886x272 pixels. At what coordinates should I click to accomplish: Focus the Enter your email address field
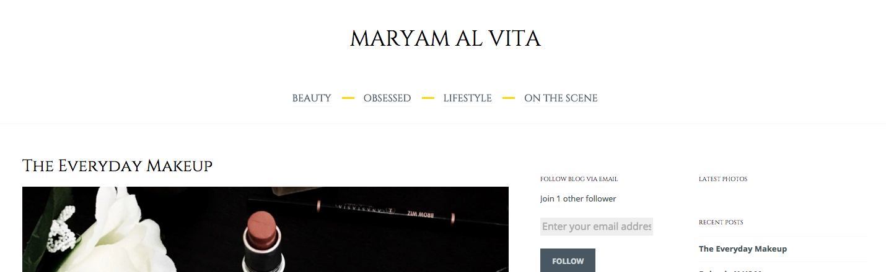coord(597,226)
